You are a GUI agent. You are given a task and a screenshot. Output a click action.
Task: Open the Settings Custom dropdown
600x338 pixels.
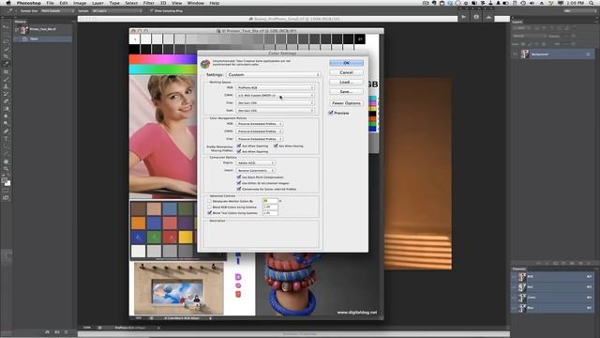pyautogui.click(x=274, y=75)
